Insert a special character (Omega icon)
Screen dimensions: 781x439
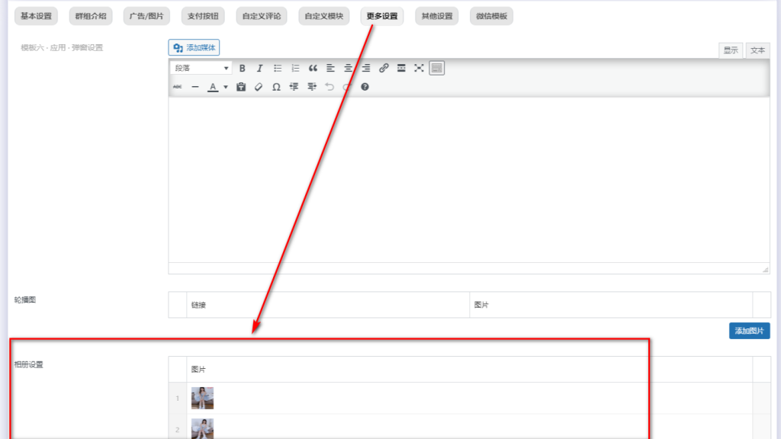[x=276, y=87]
